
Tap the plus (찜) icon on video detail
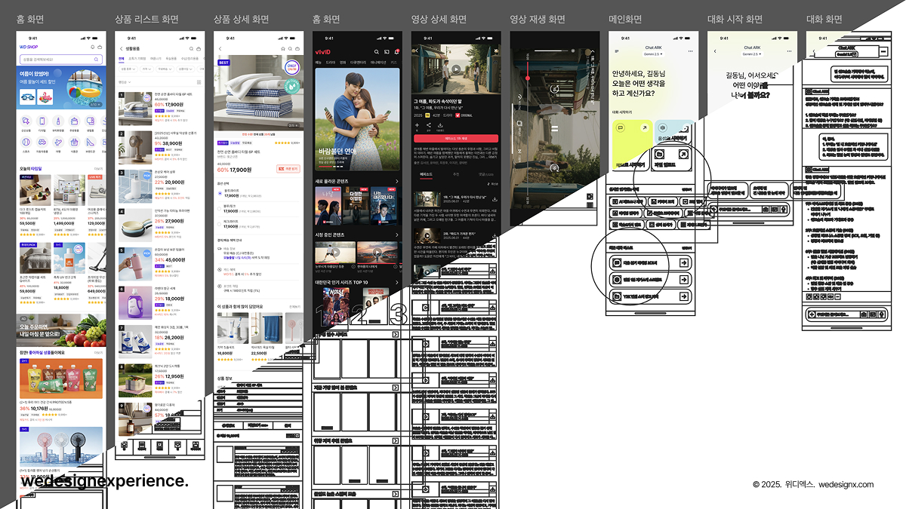pyautogui.click(x=417, y=125)
